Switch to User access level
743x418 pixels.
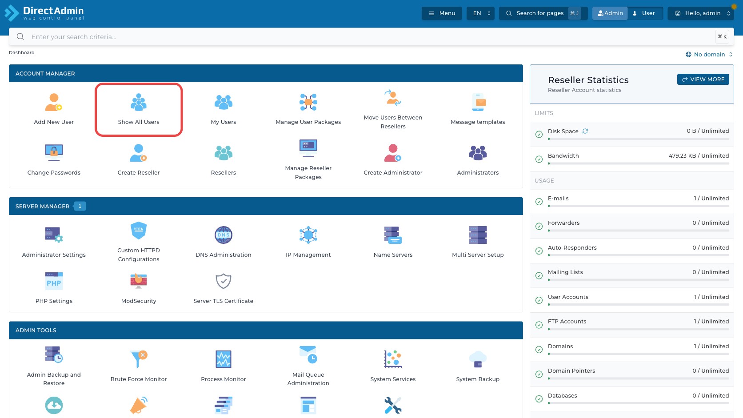(x=644, y=13)
